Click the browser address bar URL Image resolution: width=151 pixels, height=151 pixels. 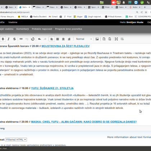15,12
